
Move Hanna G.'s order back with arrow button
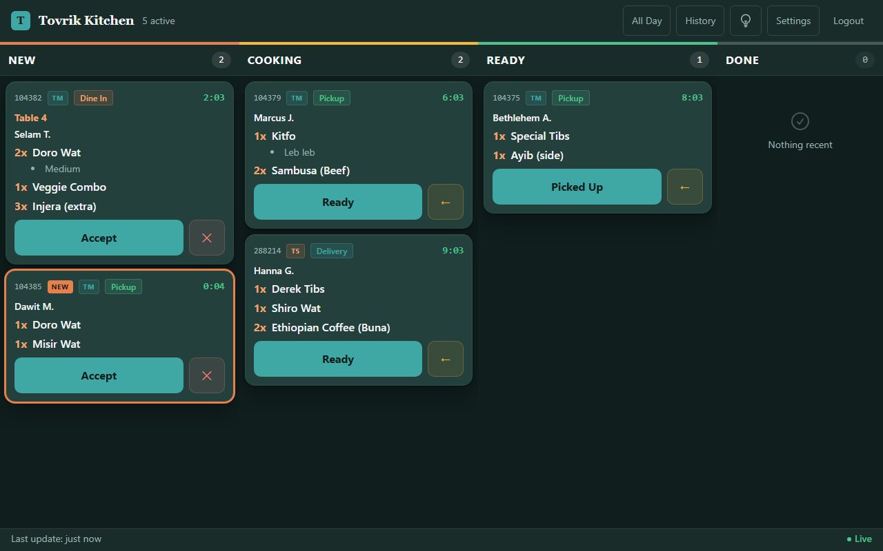(446, 359)
